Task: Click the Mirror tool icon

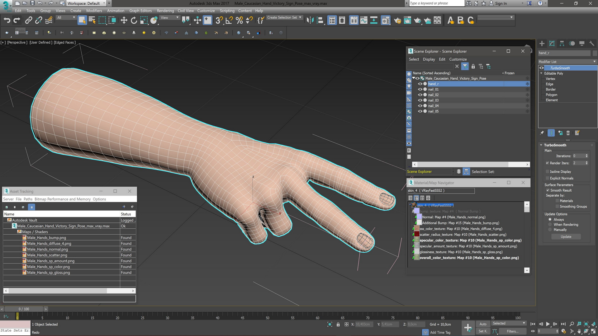Action: point(310,21)
